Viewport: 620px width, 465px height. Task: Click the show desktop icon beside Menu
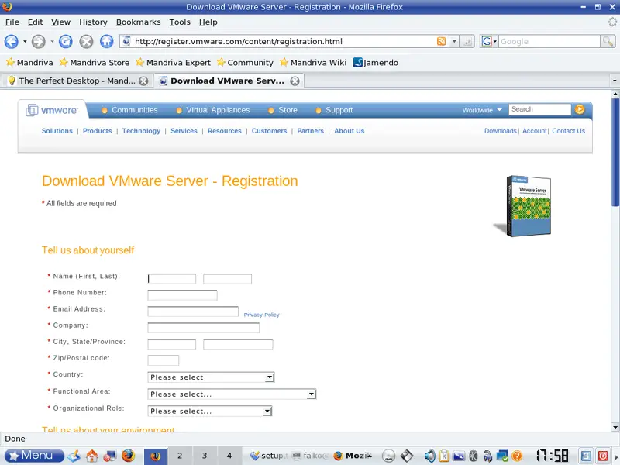74,456
